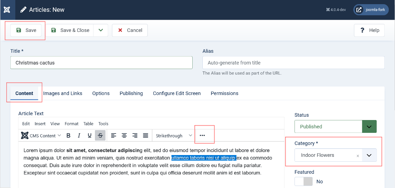Expand the Save & Close dropdown arrow
This screenshot has width=395, height=188.
coord(101,30)
